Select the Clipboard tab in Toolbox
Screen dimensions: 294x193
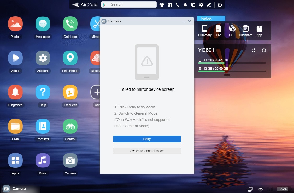(x=245, y=30)
